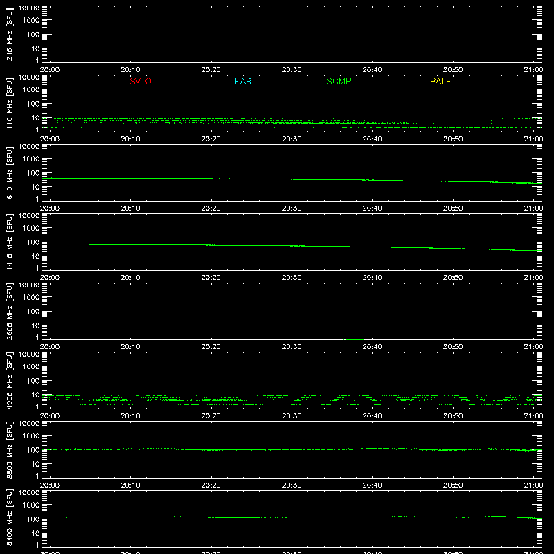The height and width of the screenshot is (554, 554).
Task: Click the 100 tick label on 8800 MHz plot
Action: pyautogui.click(x=33, y=450)
